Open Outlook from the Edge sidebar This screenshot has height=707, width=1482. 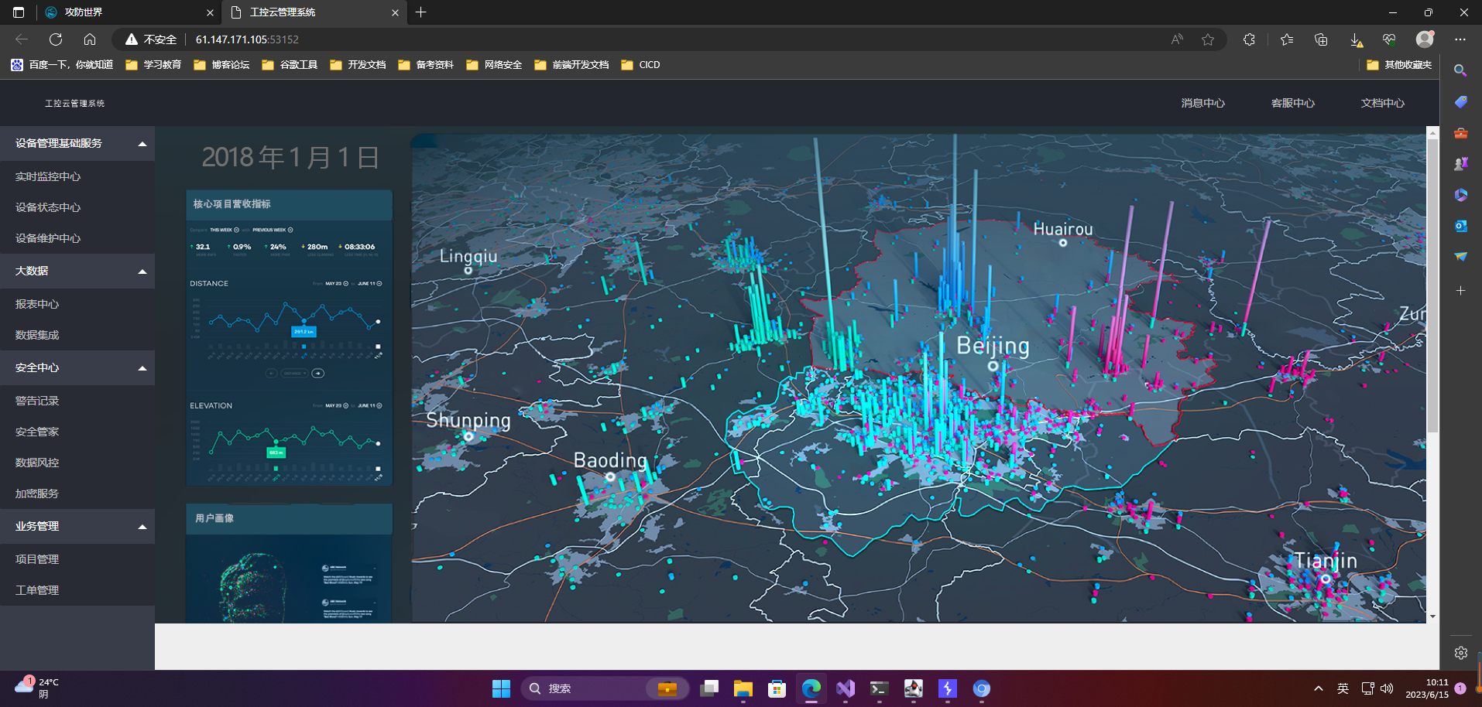pos(1460,226)
